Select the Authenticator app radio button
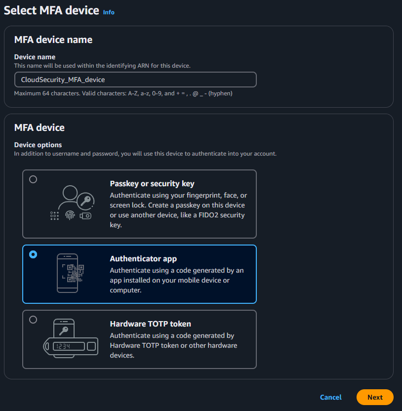Viewport: 402px width, 411px height. [x=33, y=254]
